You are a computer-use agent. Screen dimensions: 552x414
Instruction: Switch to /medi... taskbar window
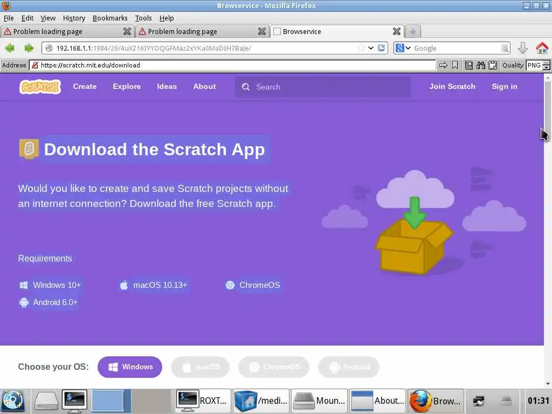(x=261, y=401)
